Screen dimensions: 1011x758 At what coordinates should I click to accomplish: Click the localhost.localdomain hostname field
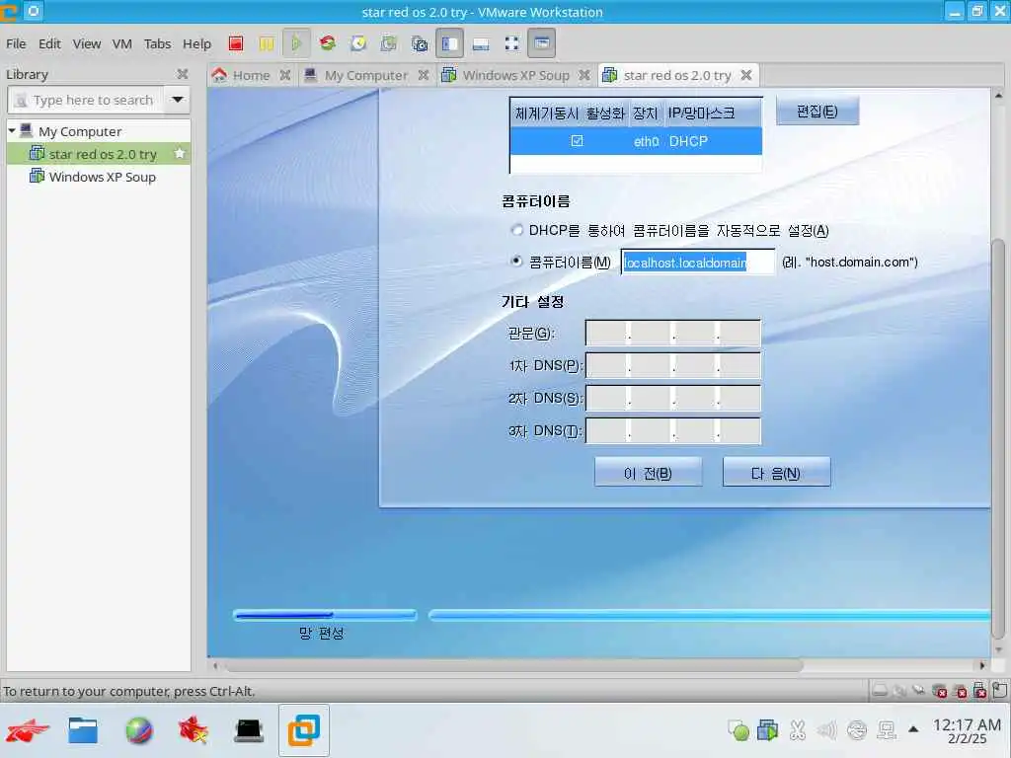click(x=698, y=262)
